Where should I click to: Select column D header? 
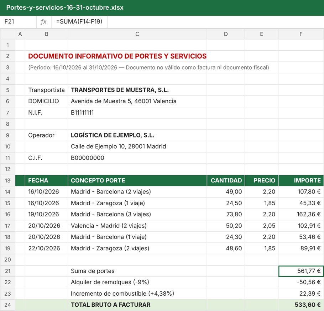coord(226,34)
